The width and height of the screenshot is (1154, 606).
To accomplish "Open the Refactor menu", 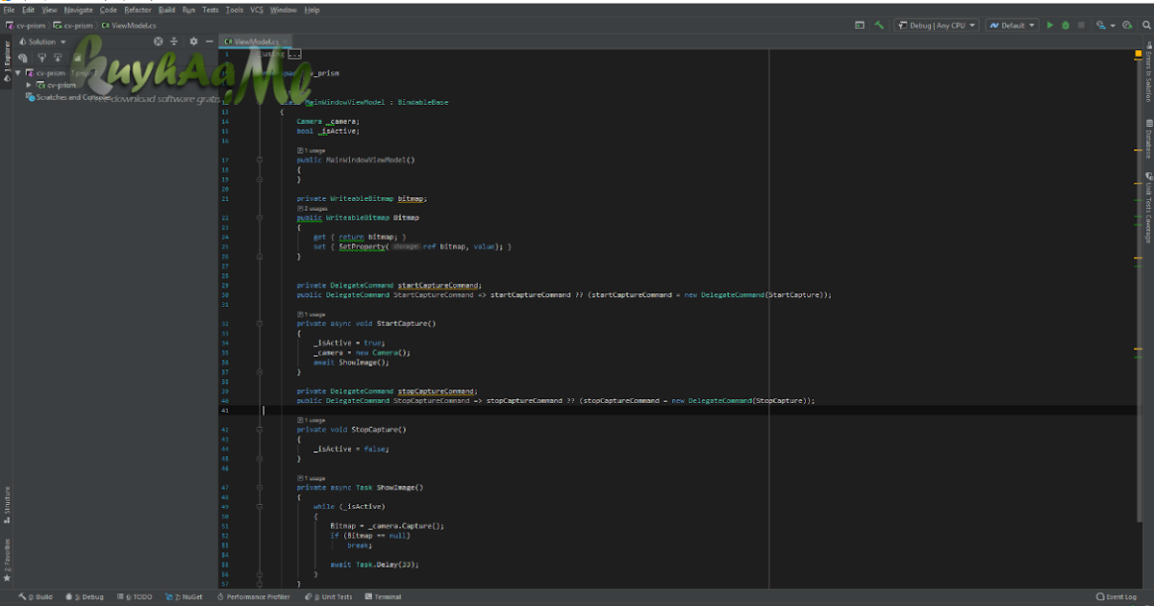I will pyautogui.click(x=138, y=10).
